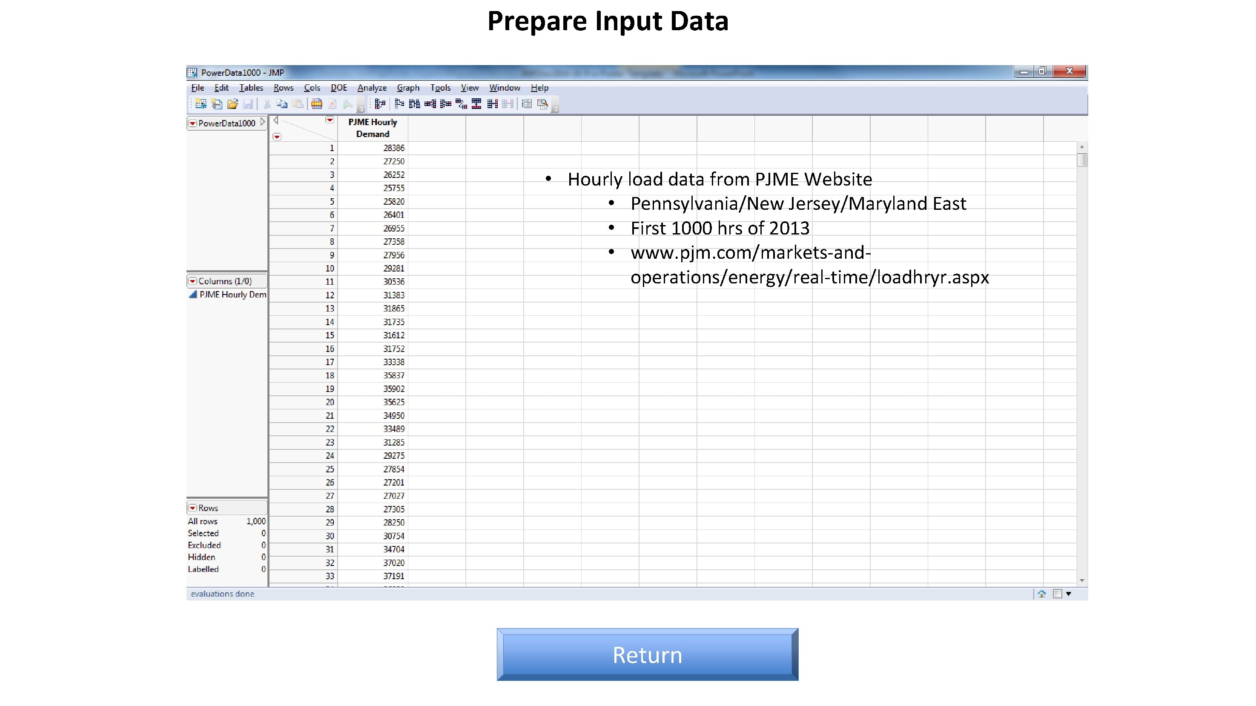
Task: Open the PowerData1000 red triangle menu
Action: (192, 123)
